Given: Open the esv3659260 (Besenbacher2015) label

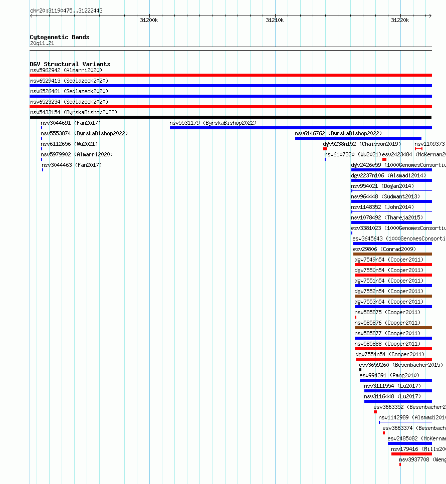Looking at the screenshot, I should pyautogui.click(x=401, y=364).
